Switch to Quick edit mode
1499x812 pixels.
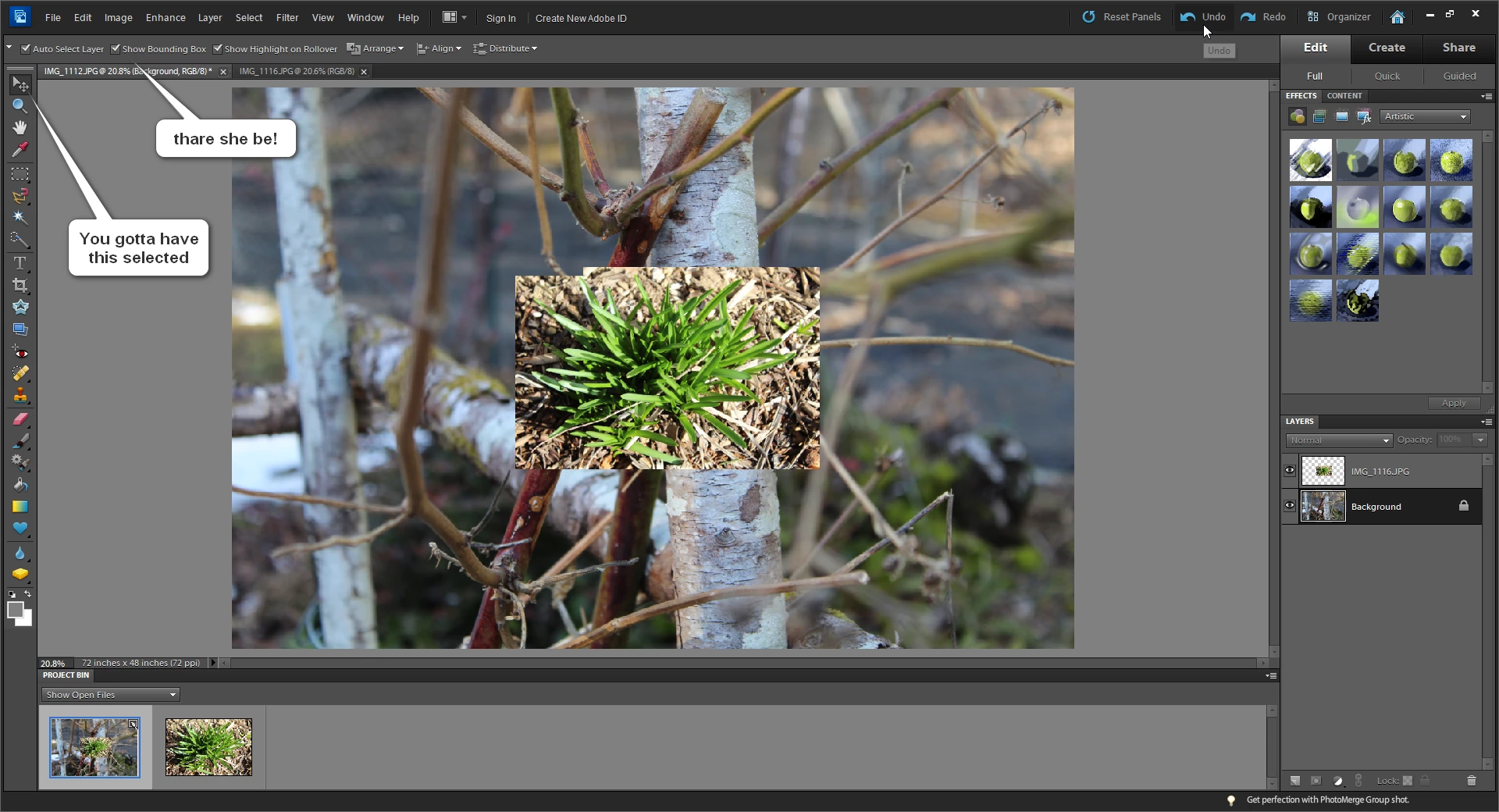tap(1387, 76)
